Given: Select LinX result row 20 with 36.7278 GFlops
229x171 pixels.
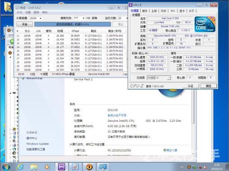Looking at the screenshot, I should 70,70.
